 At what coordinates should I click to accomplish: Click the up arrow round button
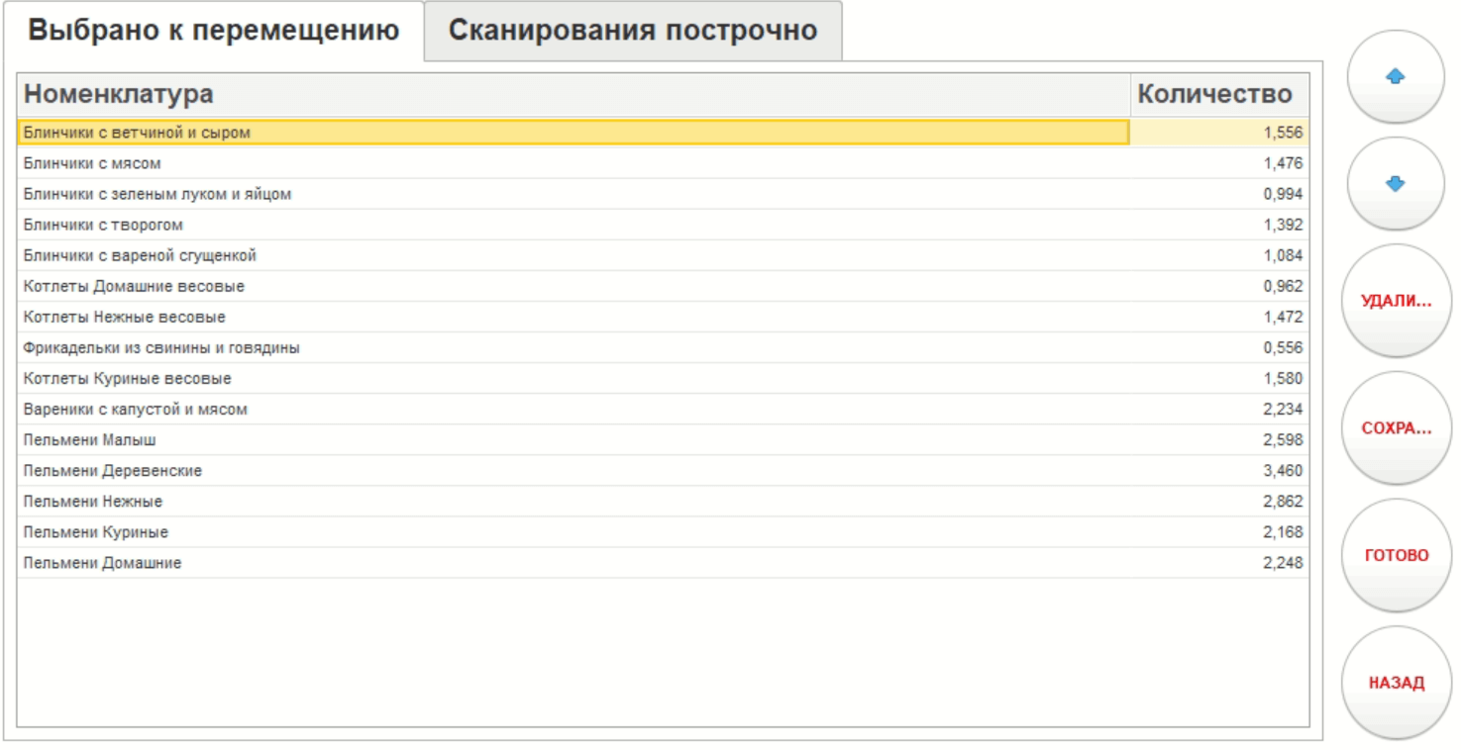coord(1396,77)
